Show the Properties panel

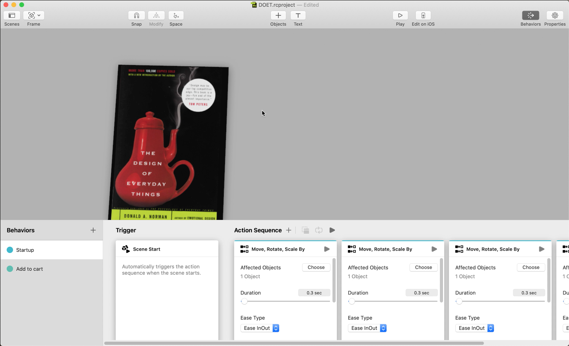pyautogui.click(x=555, y=15)
